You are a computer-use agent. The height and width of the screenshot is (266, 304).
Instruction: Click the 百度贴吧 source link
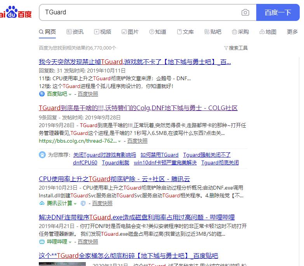[x=57, y=94]
